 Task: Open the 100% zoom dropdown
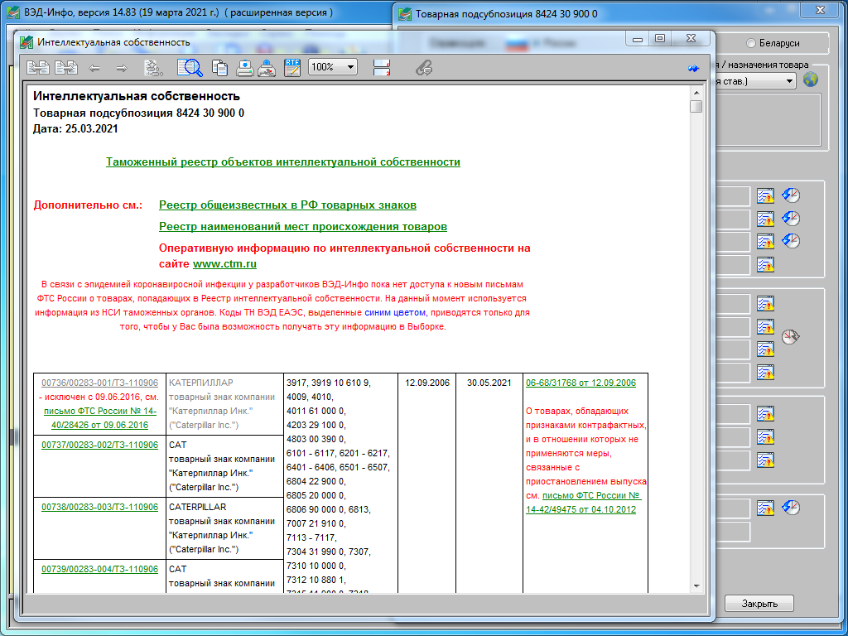pyautogui.click(x=333, y=67)
